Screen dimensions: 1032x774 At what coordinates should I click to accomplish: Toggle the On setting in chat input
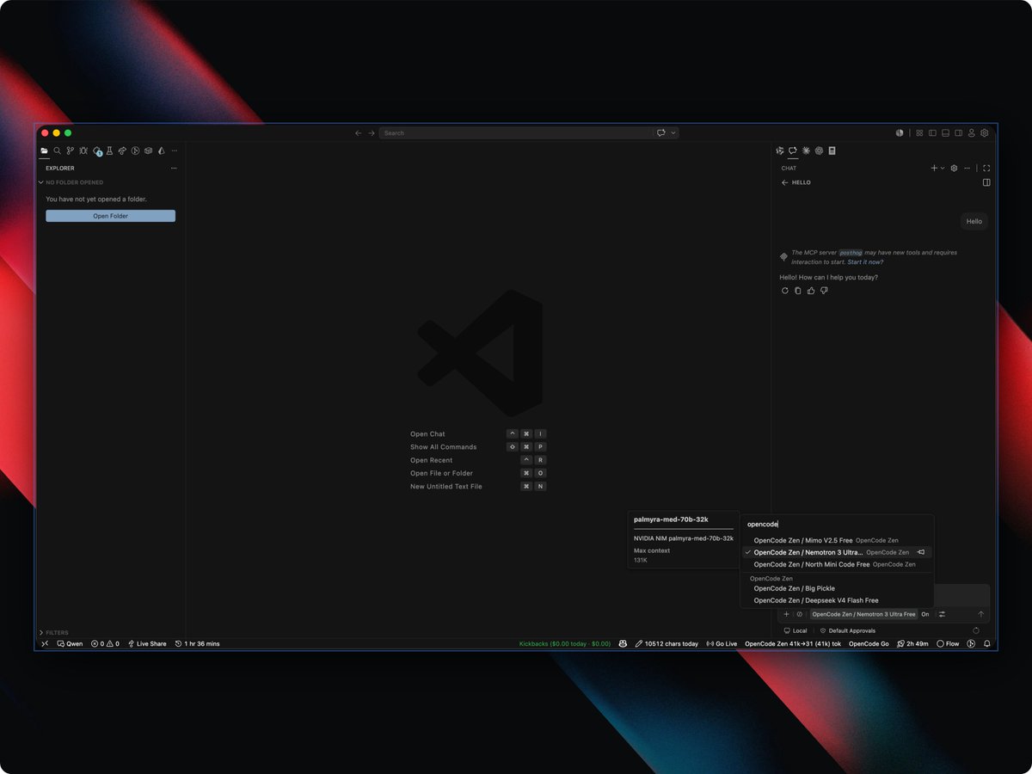pyautogui.click(x=925, y=614)
